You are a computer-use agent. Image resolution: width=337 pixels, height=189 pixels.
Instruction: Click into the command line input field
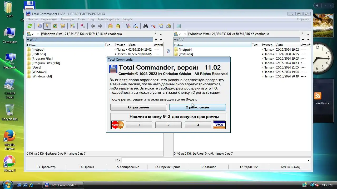pyautogui.click(x=214, y=160)
